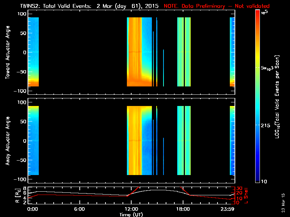
Task: Click the red top of the color bar
Action: [258, 14]
